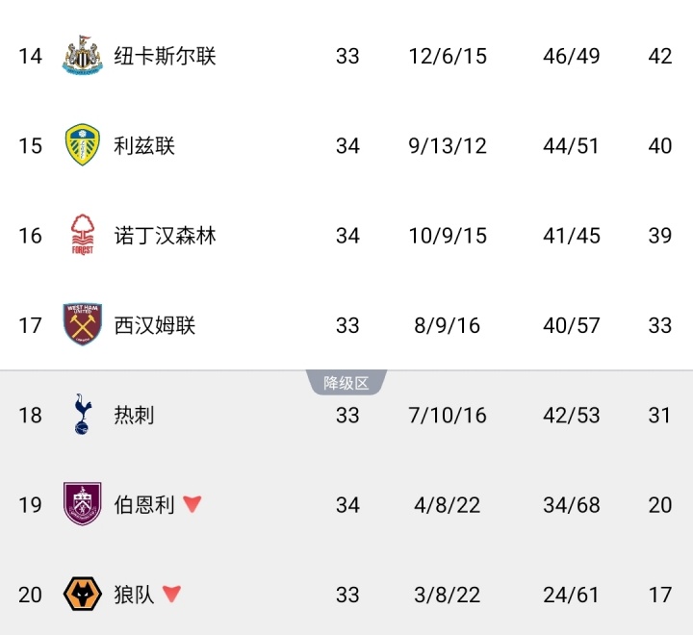Open the 利兹联 team name
This screenshot has width=693, height=635.
tap(144, 145)
